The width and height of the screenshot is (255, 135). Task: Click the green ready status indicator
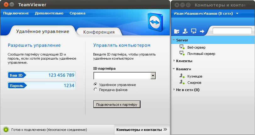coord(6,130)
